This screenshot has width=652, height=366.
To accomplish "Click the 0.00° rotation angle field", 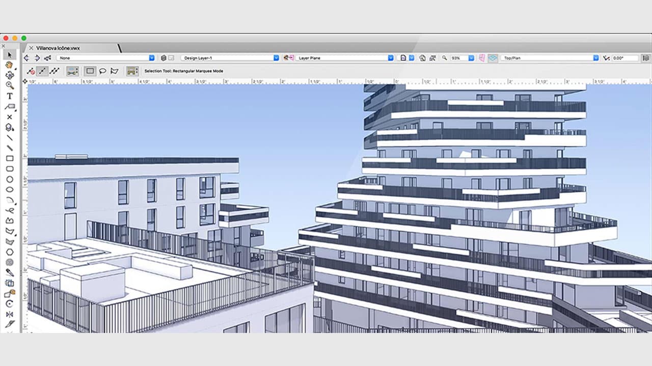I will [x=626, y=57].
